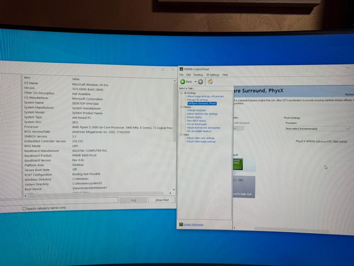354x266 pixels.
Task: Click the greyed Find button
Action: pos(133,200)
